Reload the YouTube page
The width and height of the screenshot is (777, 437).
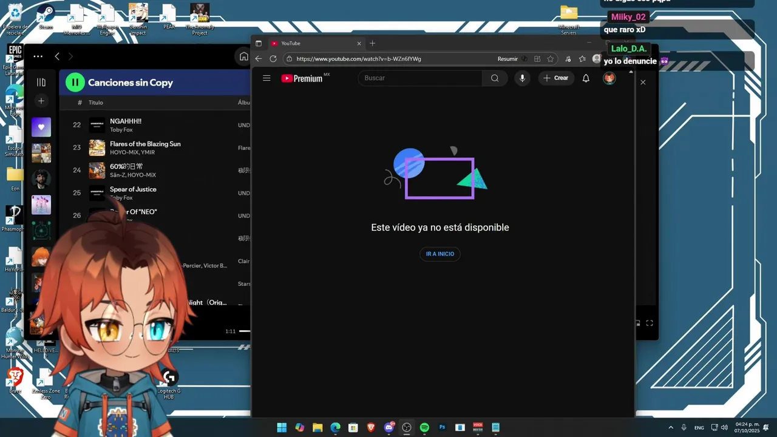[273, 59]
